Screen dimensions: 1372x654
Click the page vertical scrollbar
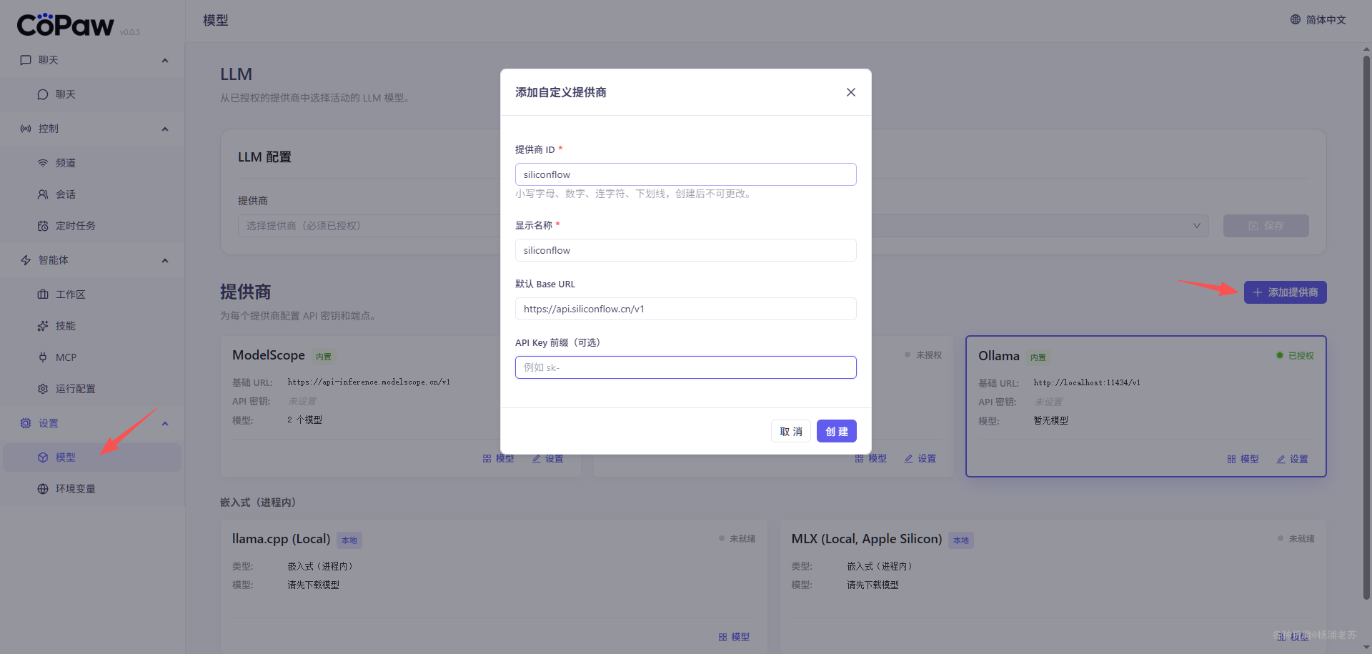[x=1366, y=327]
